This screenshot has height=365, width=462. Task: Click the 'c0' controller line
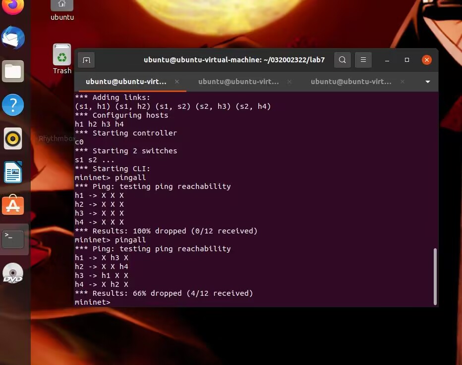point(79,142)
